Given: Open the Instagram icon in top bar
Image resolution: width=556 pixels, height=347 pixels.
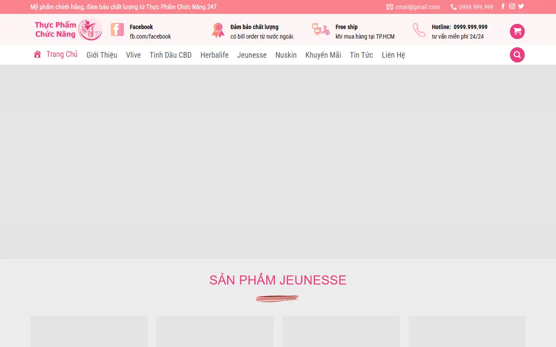Looking at the screenshot, I should point(512,7).
